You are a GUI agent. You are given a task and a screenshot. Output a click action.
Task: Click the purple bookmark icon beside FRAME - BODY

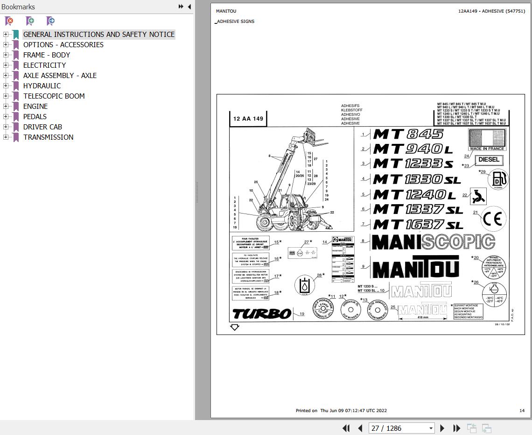(x=15, y=55)
